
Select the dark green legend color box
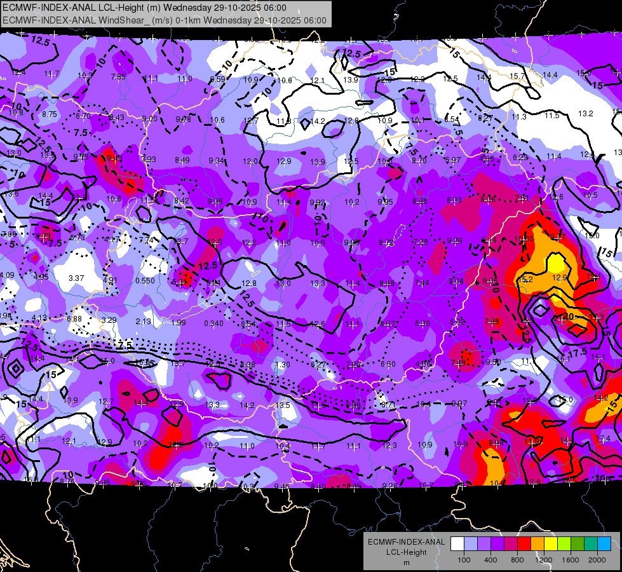tap(578, 544)
